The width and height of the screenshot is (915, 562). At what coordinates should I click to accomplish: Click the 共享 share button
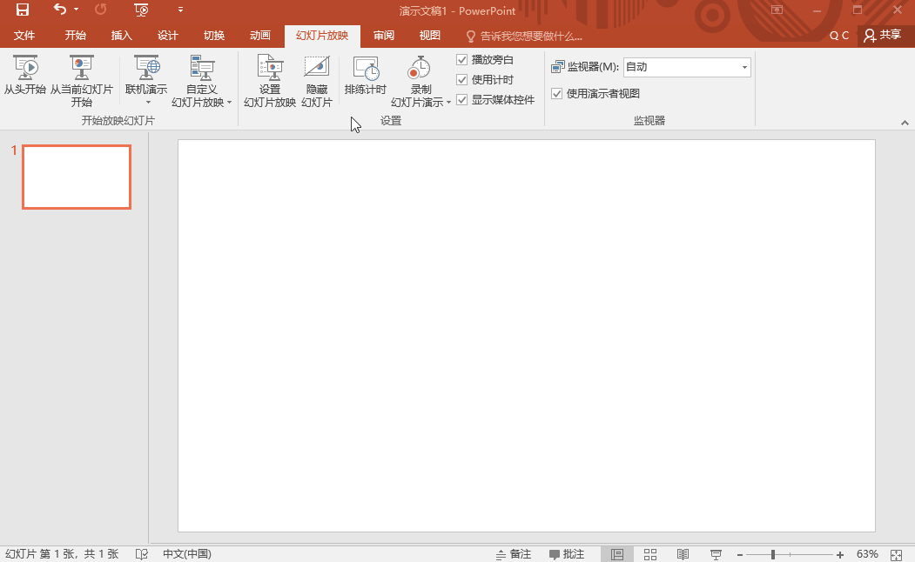pos(883,36)
